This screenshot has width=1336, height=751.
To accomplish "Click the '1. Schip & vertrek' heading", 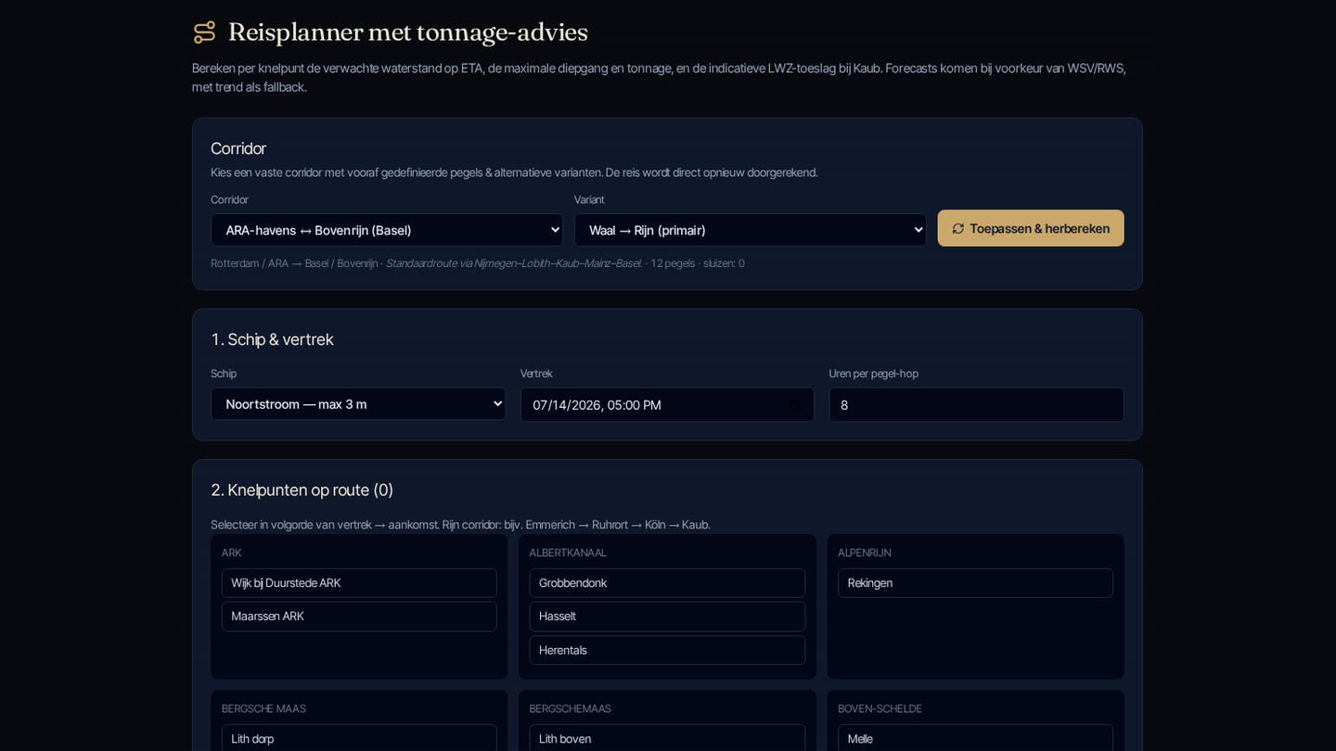I will click(272, 339).
